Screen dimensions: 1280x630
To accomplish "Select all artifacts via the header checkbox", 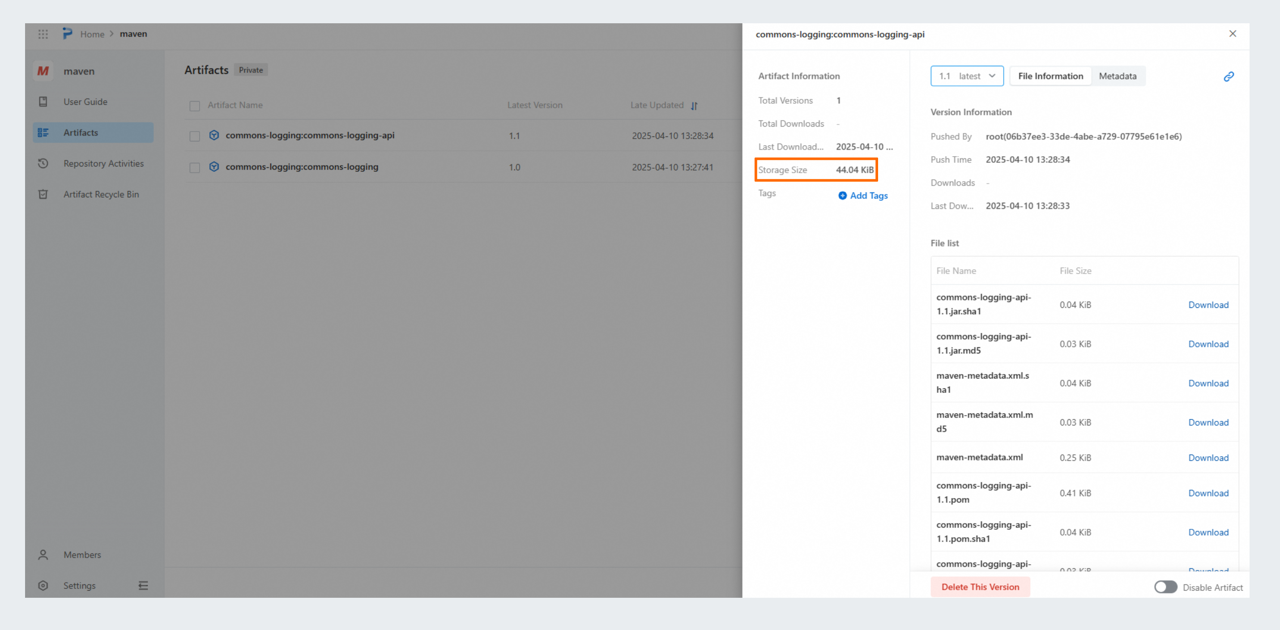I will point(195,106).
